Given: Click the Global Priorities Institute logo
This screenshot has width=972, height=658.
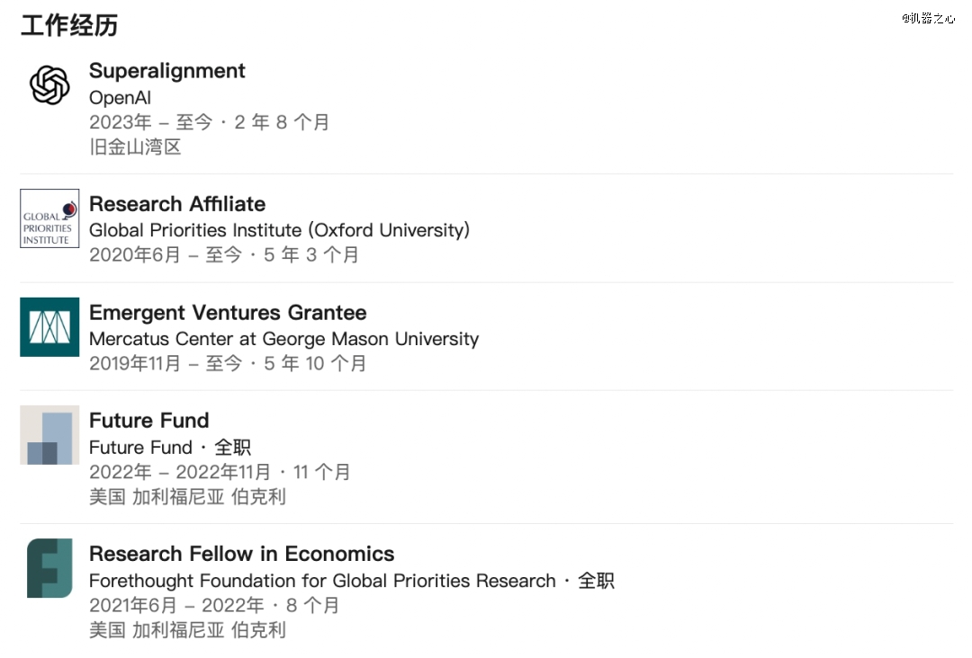Looking at the screenshot, I should pos(49,218).
